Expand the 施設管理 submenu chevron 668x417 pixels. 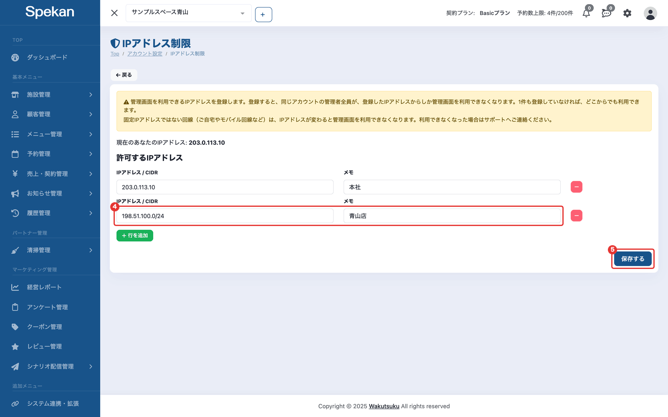point(91,95)
